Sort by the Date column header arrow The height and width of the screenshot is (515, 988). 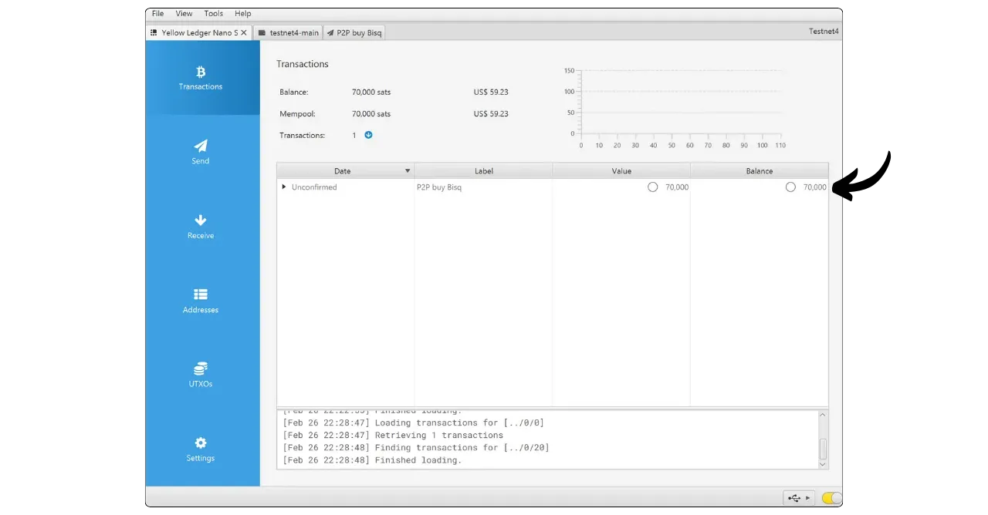tap(408, 171)
